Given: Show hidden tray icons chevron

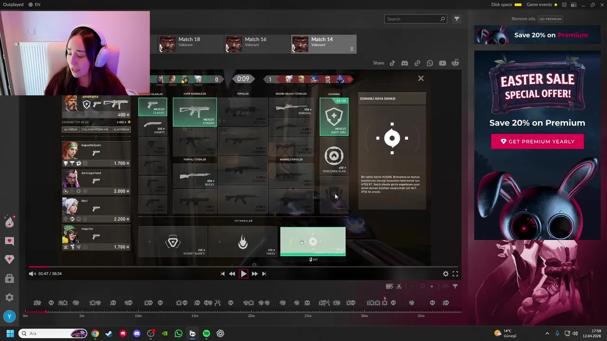Looking at the screenshot, I should [547, 333].
